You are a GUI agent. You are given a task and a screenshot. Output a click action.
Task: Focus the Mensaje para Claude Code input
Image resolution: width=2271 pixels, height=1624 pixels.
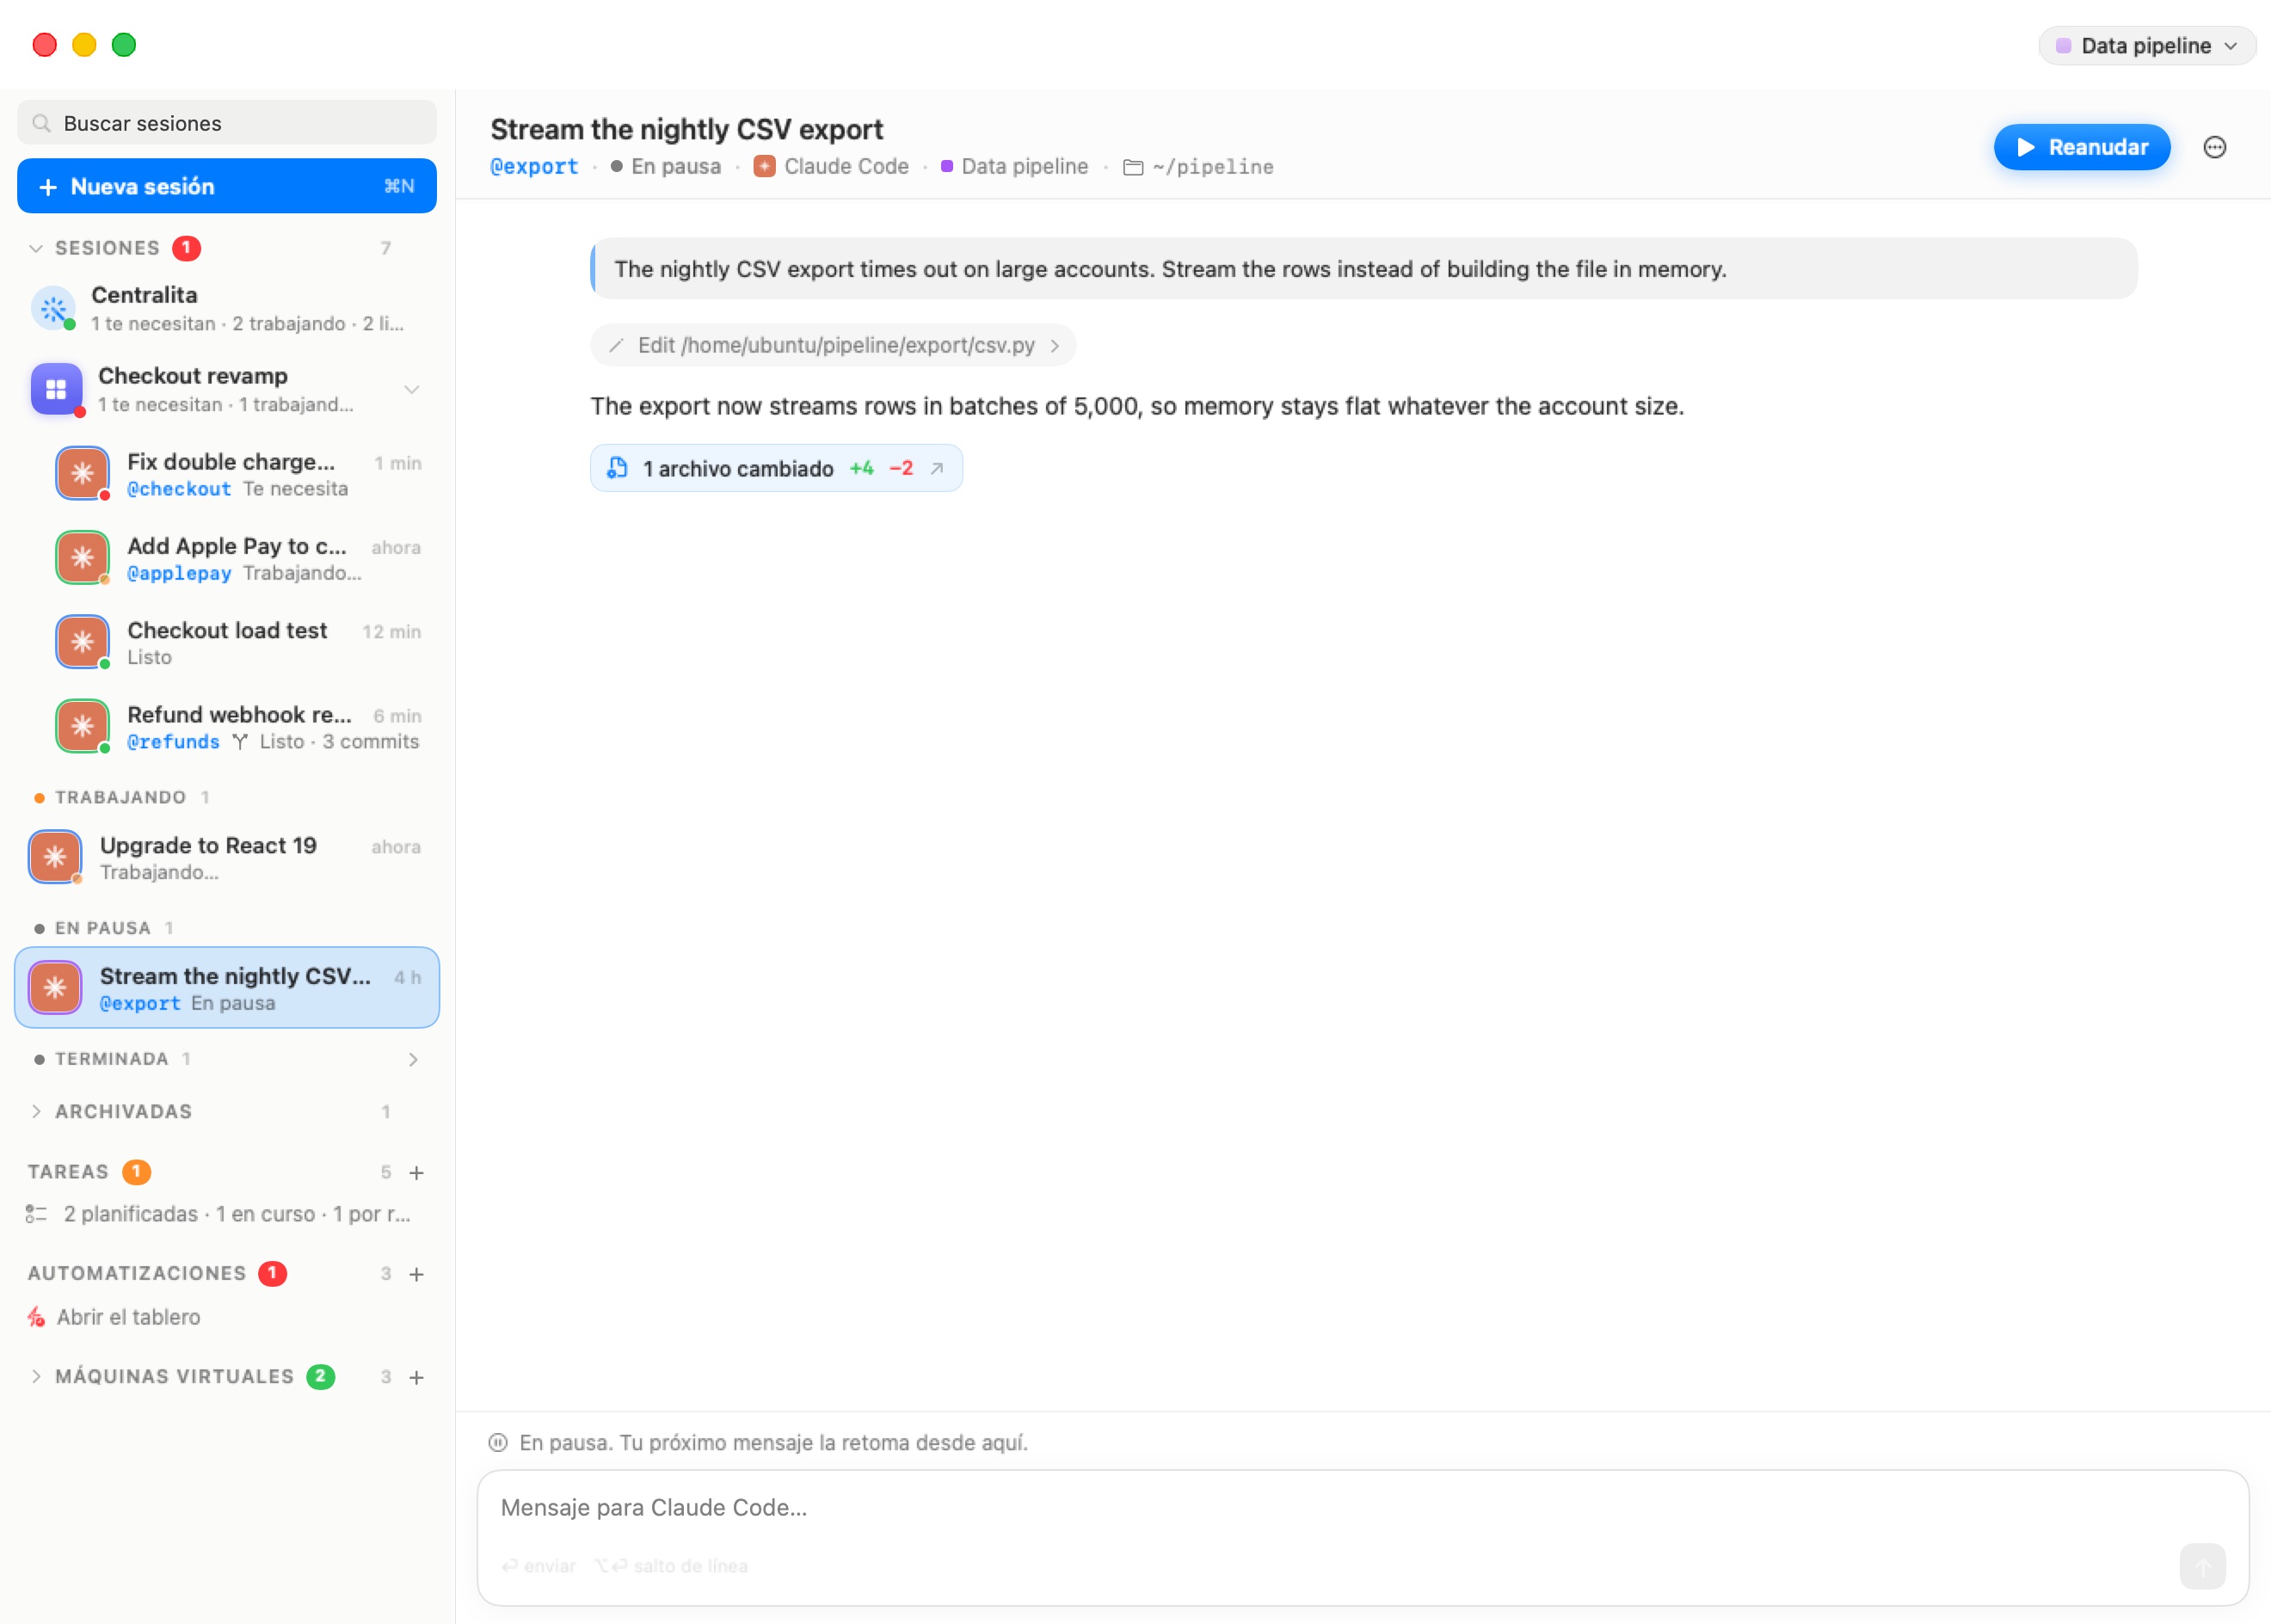point(1362,1507)
